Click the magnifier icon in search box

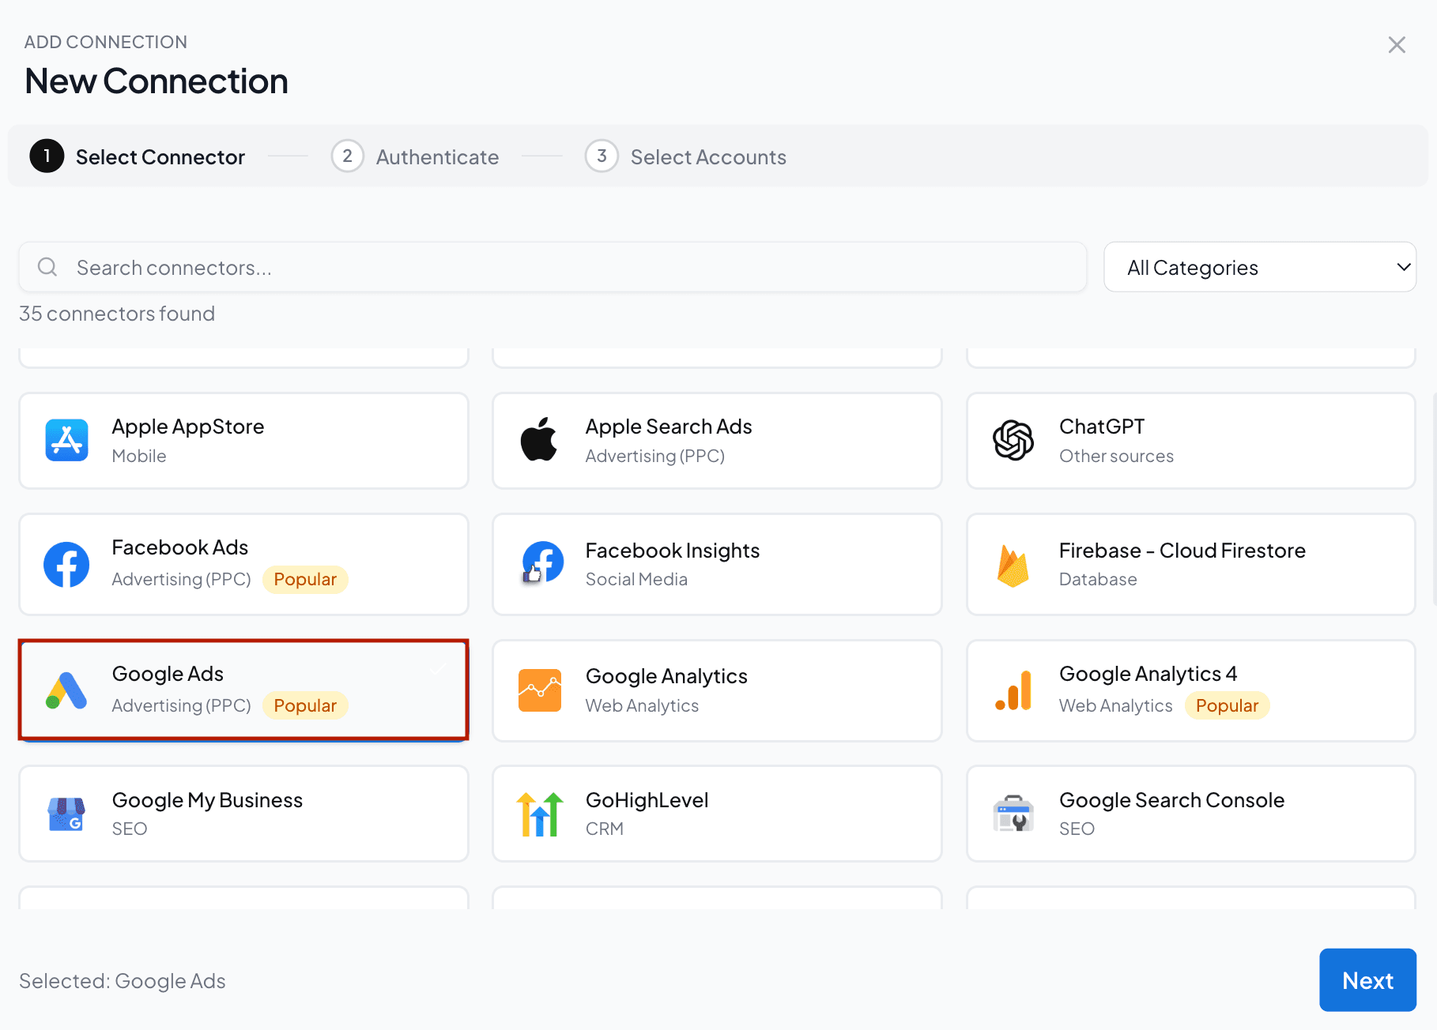(47, 267)
